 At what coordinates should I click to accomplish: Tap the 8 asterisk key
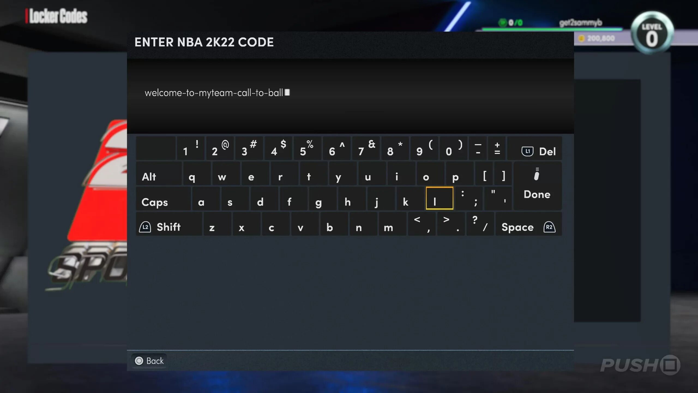tap(395, 148)
